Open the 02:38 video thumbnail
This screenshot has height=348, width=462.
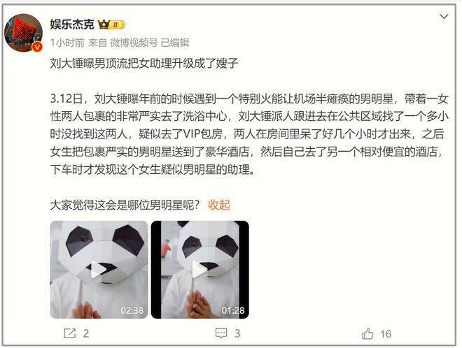(x=99, y=270)
